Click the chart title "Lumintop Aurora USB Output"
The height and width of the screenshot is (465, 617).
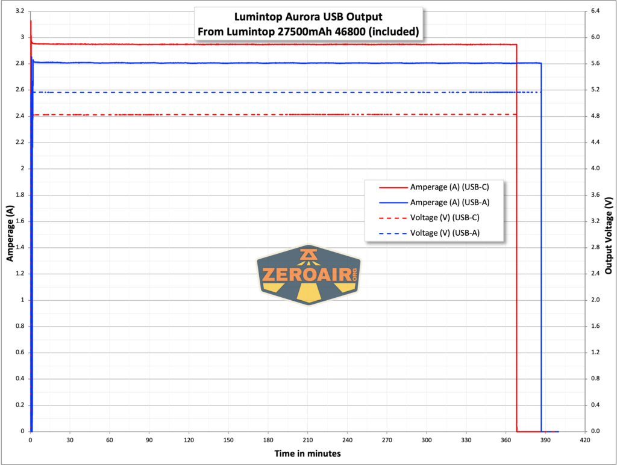coord(308,17)
